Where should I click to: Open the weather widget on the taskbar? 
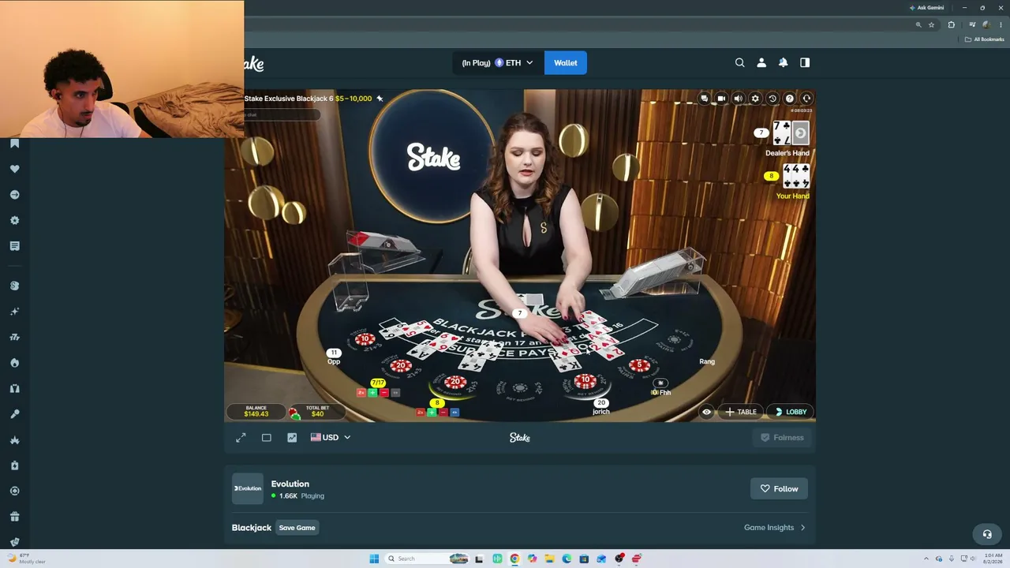coord(26,559)
